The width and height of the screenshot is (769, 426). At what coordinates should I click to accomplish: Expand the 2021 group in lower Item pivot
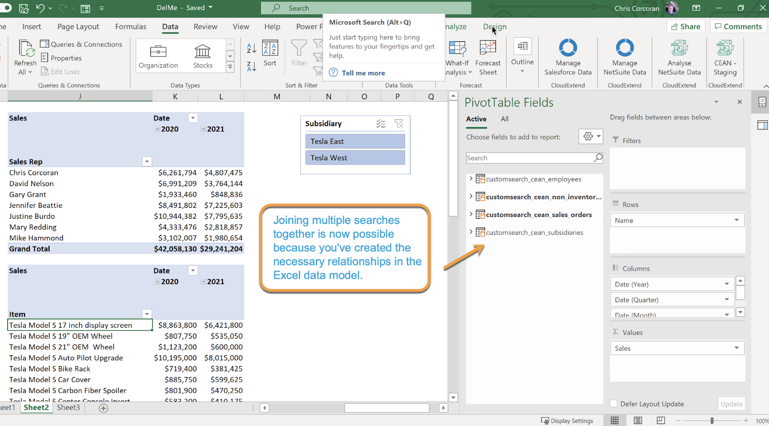tap(203, 282)
